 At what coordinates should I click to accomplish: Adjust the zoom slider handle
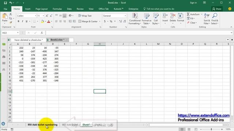(x=211, y=130)
